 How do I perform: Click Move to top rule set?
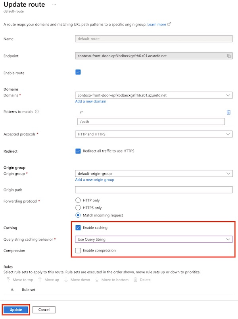19,280
